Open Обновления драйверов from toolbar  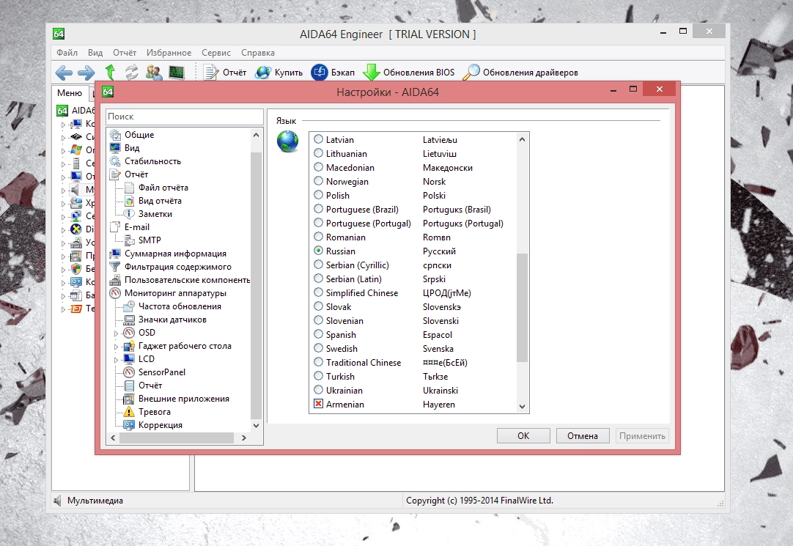[520, 73]
